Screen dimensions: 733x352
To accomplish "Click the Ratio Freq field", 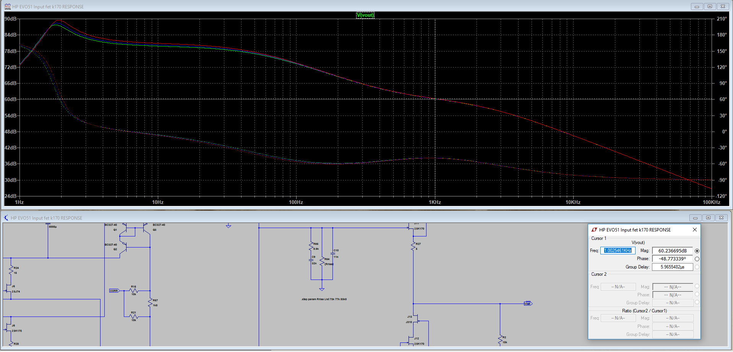I will pyautogui.click(x=618, y=318).
